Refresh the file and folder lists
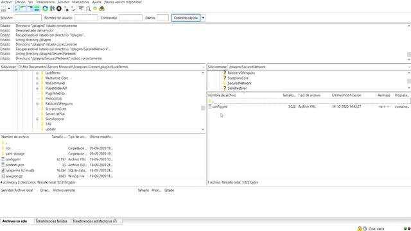The image size is (411, 231). click(x=45, y=8)
